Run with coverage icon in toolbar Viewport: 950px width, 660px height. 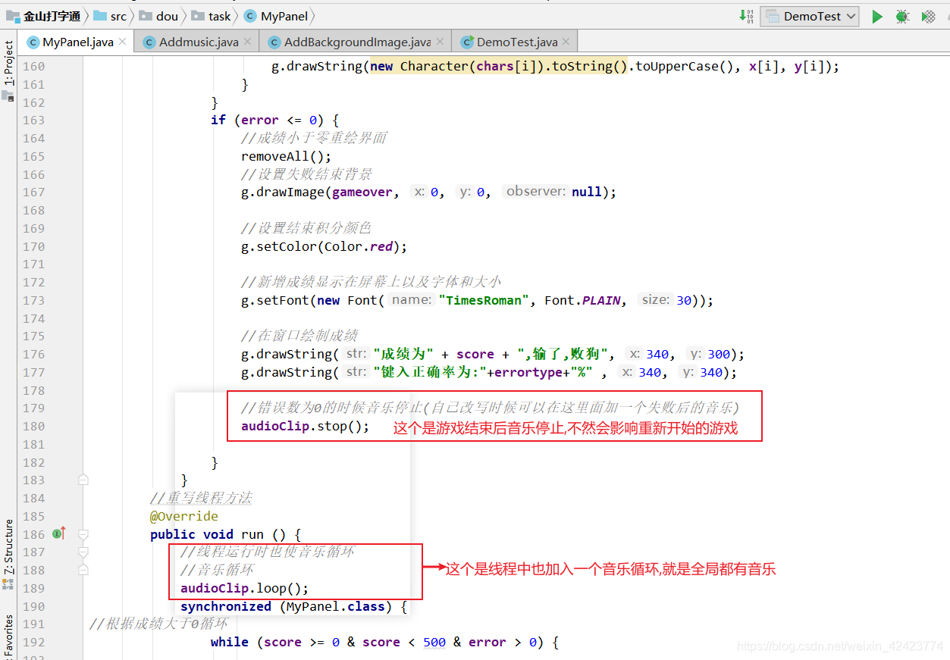click(x=929, y=16)
